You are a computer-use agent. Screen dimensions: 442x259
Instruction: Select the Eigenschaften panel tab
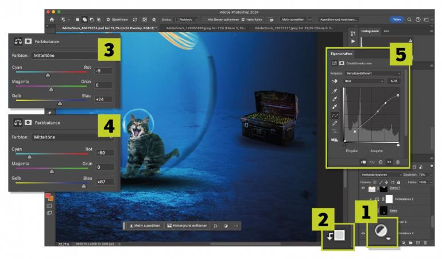click(x=342, y=53)
